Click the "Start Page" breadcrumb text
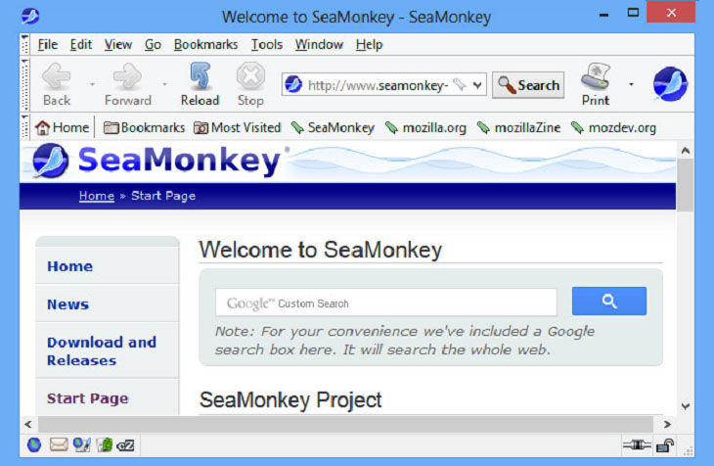714x466 pixels. (163, 196)
